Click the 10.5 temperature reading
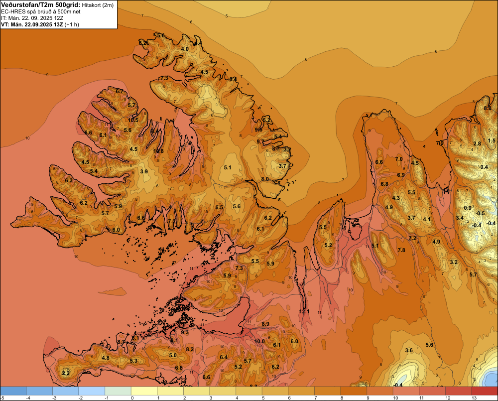498x401 pixels. (x=133, y=120)
